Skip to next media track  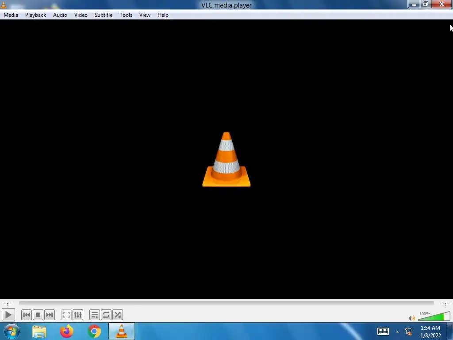[x=50, y=315]
